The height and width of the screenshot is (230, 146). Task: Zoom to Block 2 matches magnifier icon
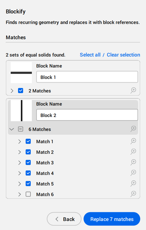(133, 129)
